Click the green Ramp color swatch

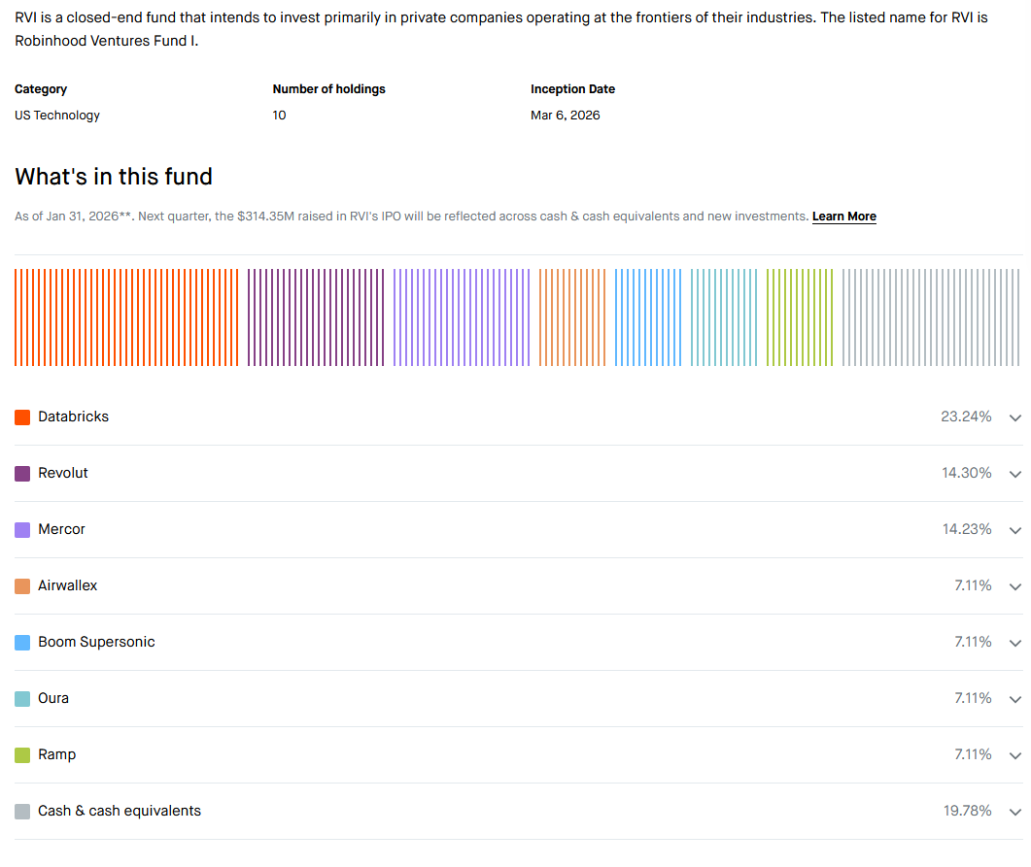coord(22,755)
